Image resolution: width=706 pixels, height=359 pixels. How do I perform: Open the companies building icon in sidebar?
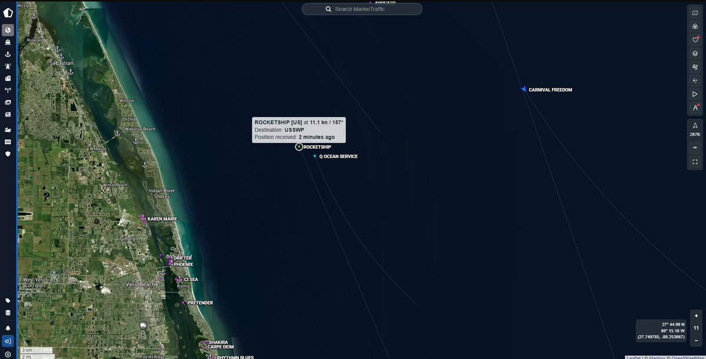tap(8, 78)
